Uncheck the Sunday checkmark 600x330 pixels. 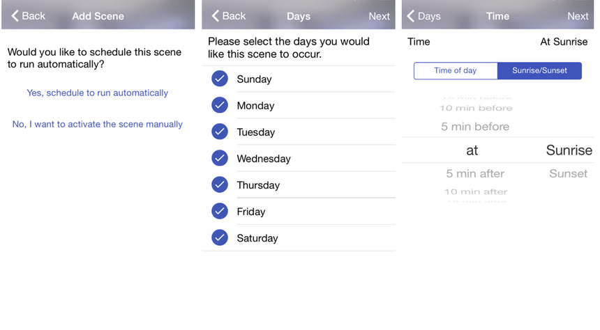coord(220,79)
